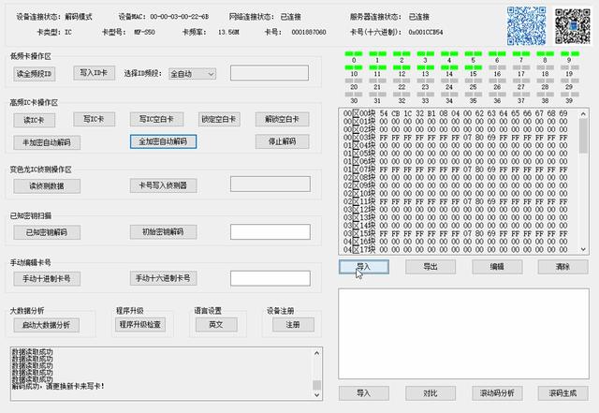
Task: Focus the input field in 已知密钥扫描
Action: pyautogui.click(x=270, y=231)
